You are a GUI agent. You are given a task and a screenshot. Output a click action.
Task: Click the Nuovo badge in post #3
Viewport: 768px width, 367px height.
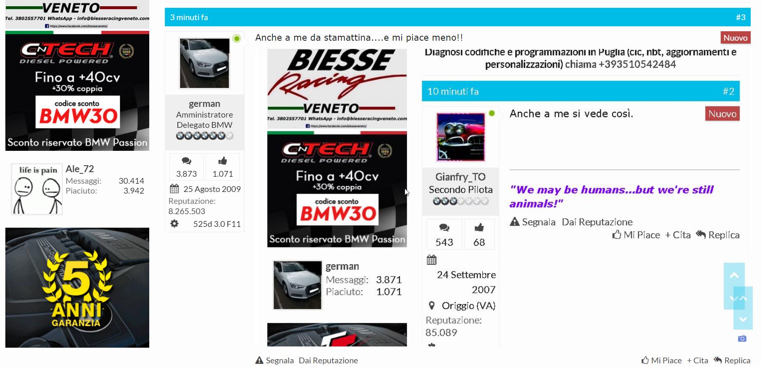click(x=736, y=38)
